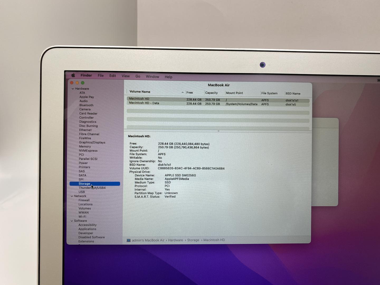Select PCI in sidebar
Screen dimensions: 380x285
click(x=81, y=155)
